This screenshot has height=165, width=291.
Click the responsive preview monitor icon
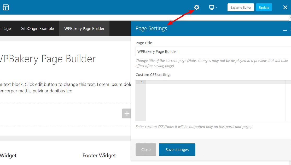pos(211,7)
